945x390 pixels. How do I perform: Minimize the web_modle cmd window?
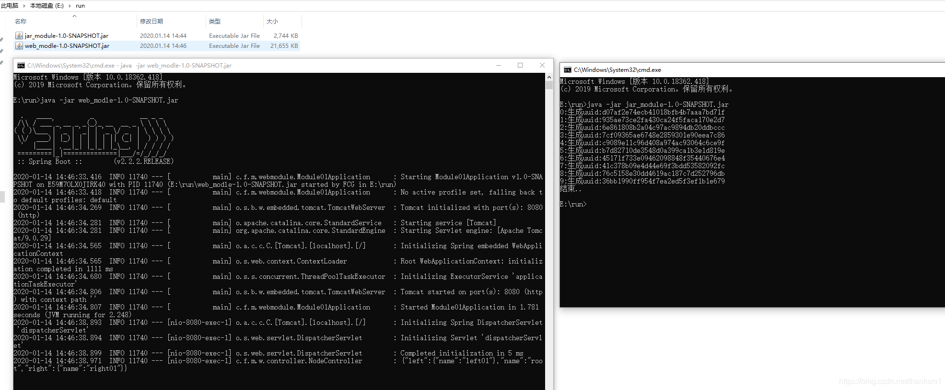pyautogui.click(x=499, y=66)
